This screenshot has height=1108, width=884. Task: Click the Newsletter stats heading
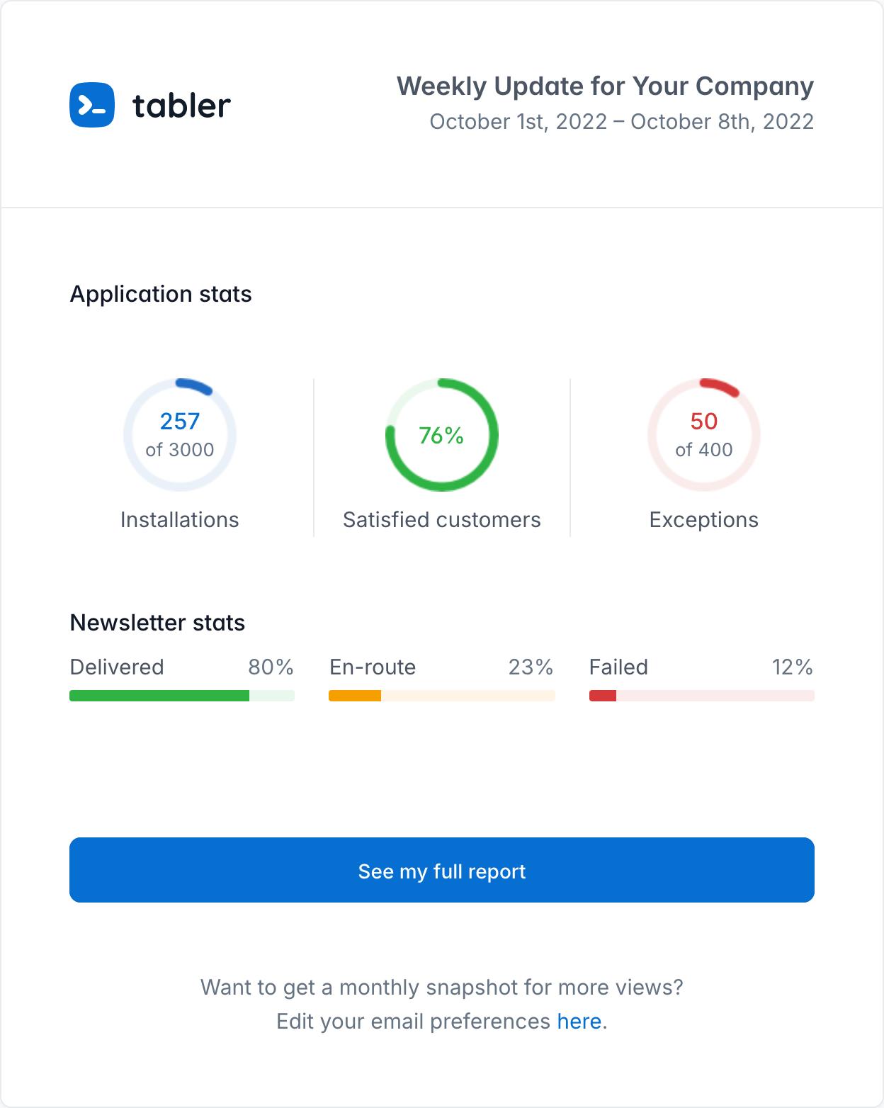(x=157, y=623)
